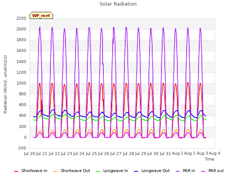Click the Jul 23 x-axis date label
This screenshot has width=237, height=178.
click(x=67, y=154)
